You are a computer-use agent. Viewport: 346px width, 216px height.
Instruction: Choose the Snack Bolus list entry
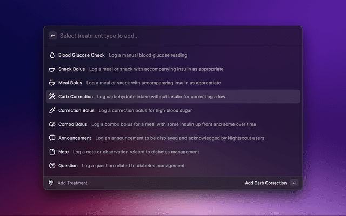(71, 69)
